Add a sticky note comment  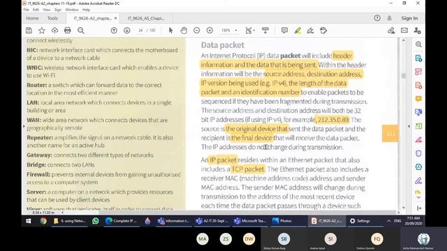pos(284,31)
